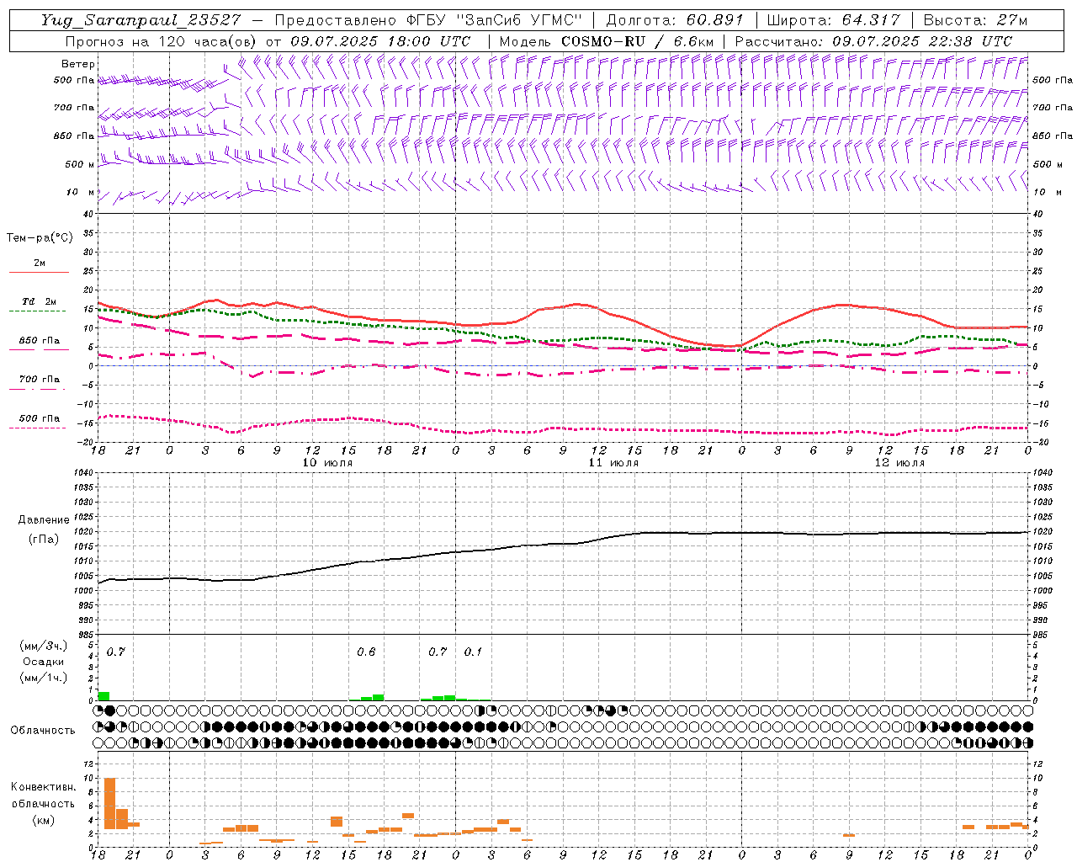
Task: Click the 500 м wind level label on left
Action: coord(81,164)
